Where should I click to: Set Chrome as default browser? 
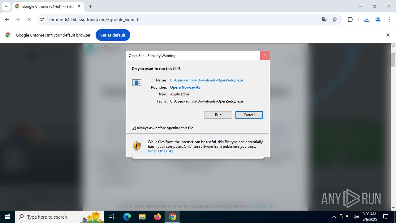click(113, 35)
